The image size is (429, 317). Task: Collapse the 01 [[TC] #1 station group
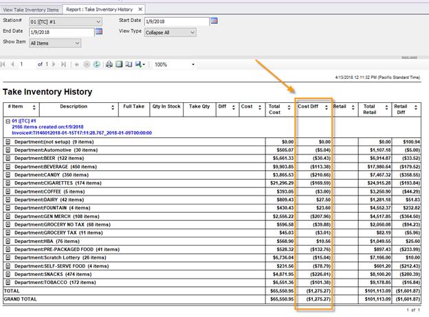(x=7, y=121)
